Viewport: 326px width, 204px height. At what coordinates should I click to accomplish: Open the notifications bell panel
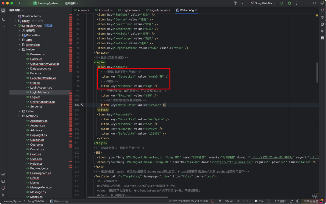tap(322, 10)
